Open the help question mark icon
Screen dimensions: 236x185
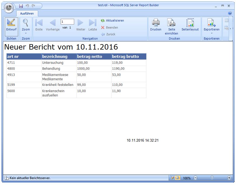[230, 13]
